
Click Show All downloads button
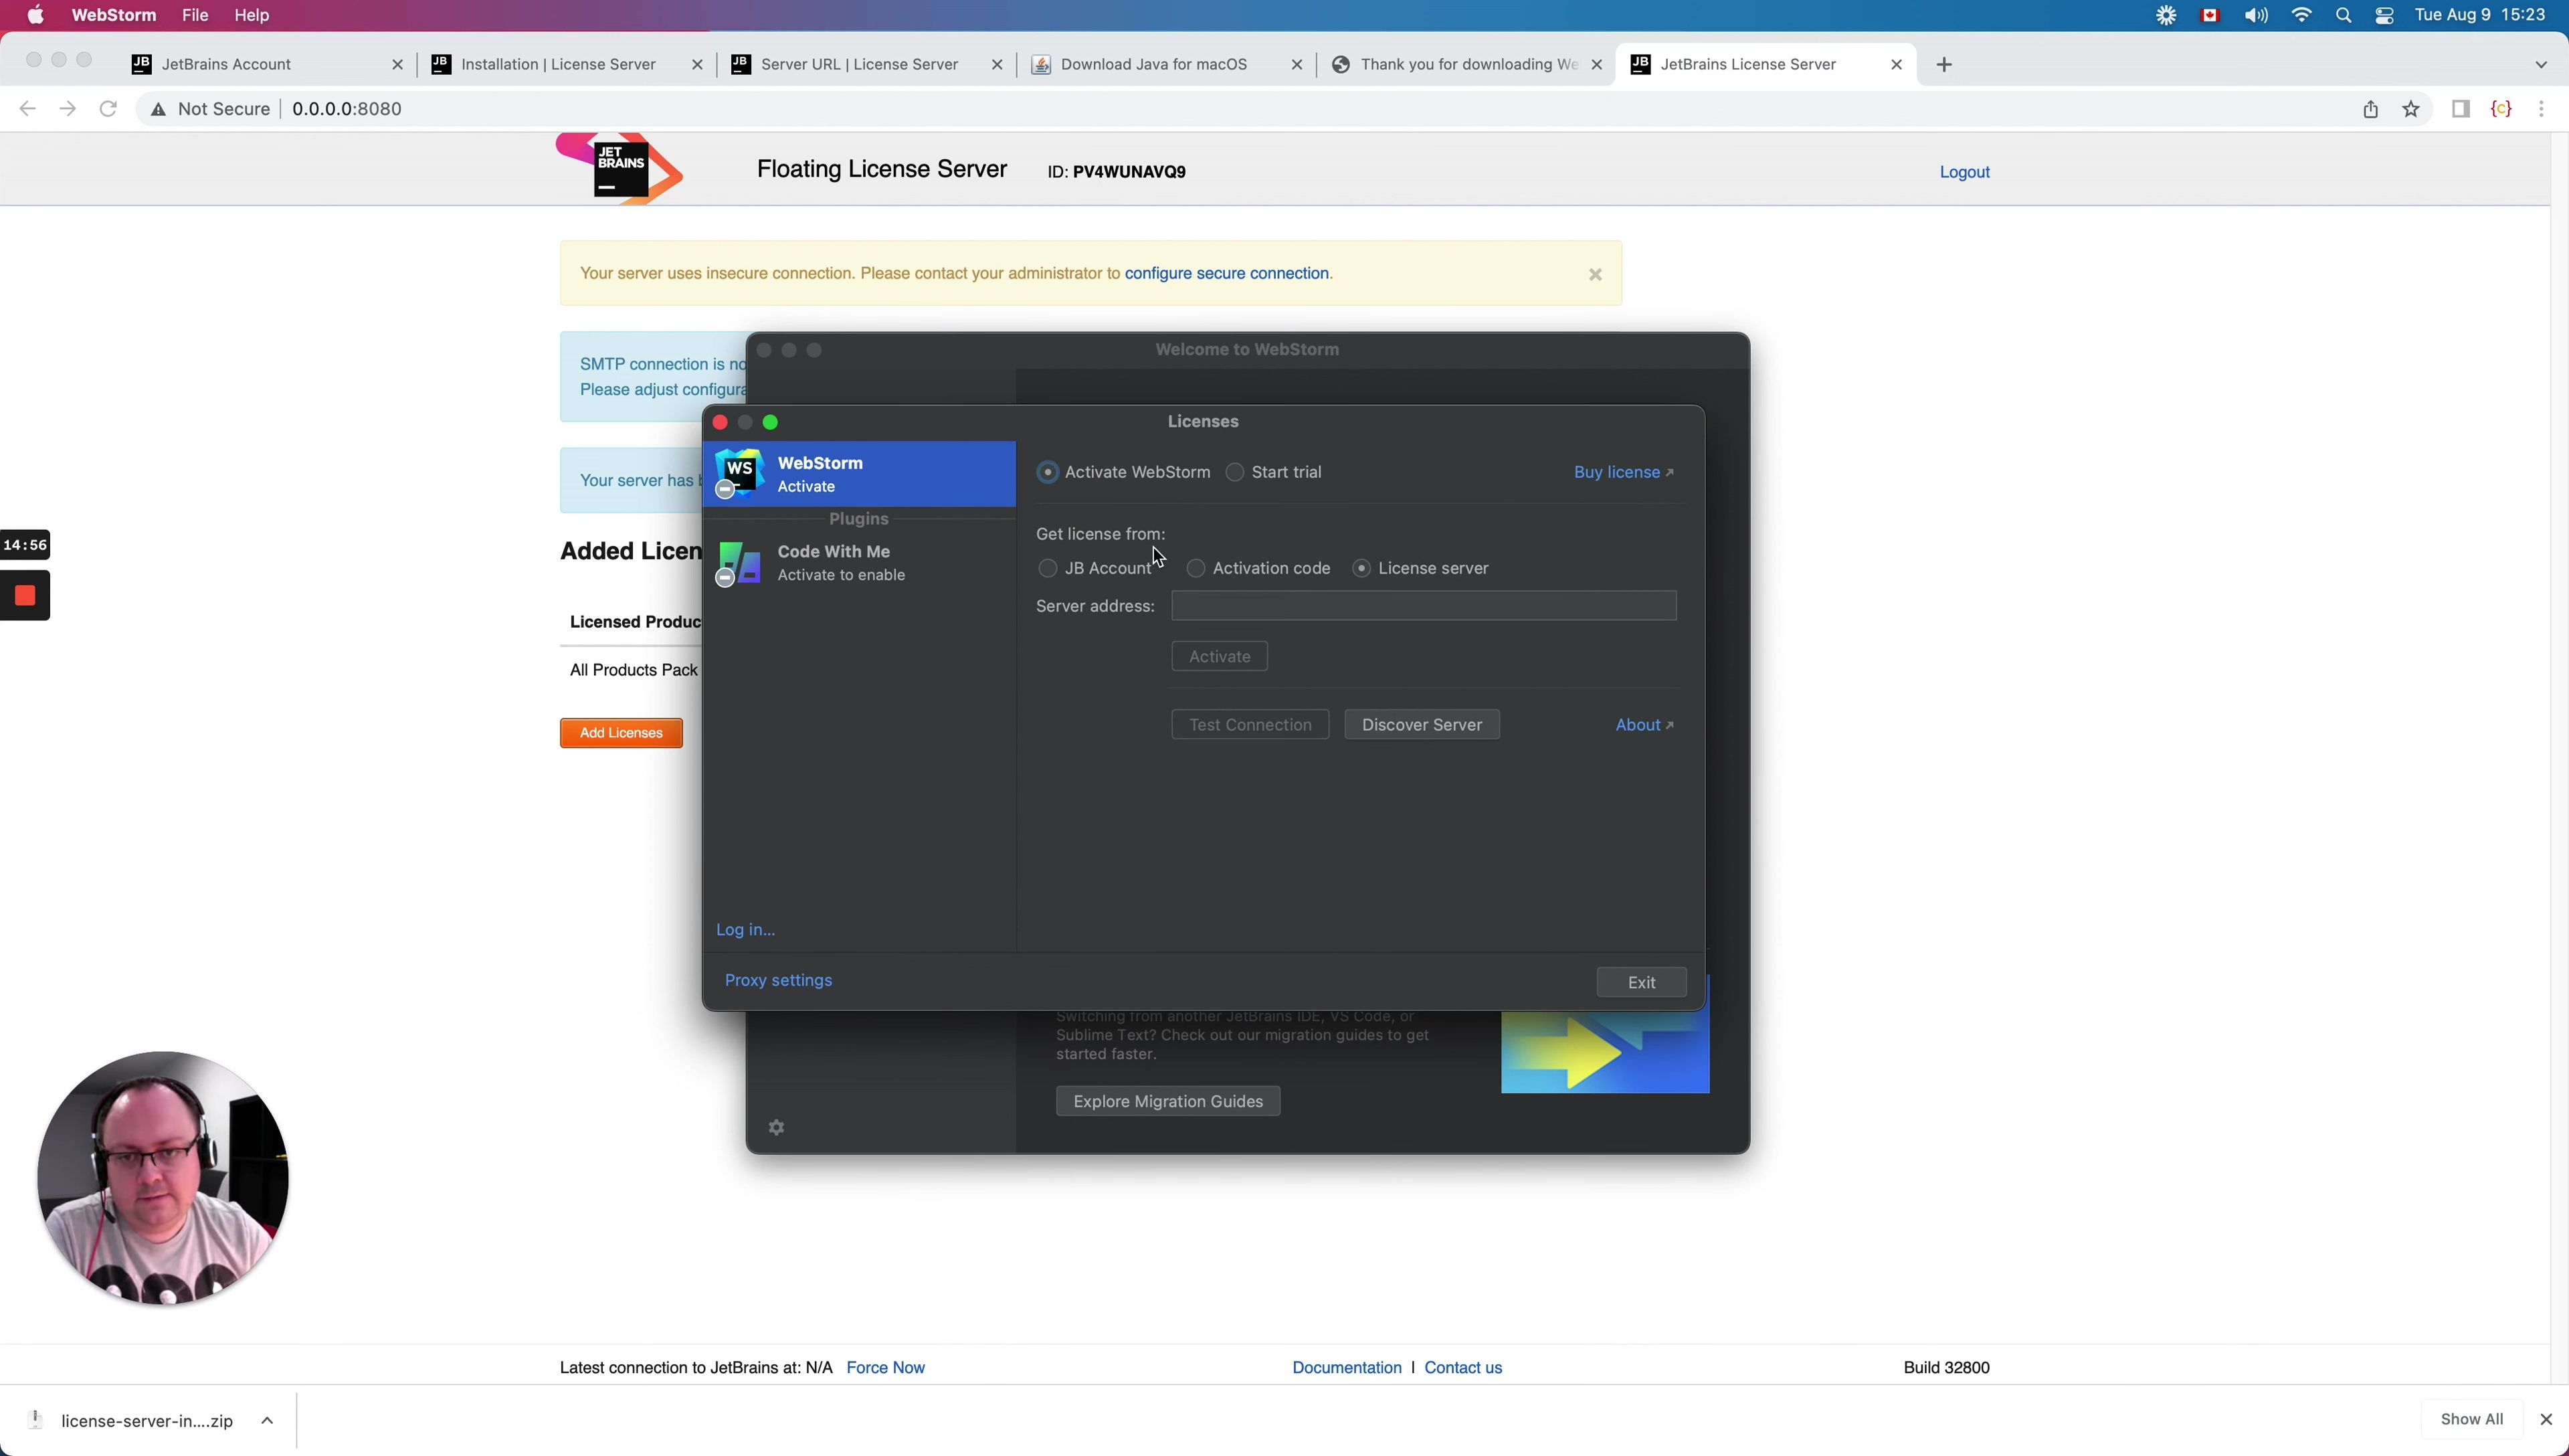click(x=2471, y=1419)
